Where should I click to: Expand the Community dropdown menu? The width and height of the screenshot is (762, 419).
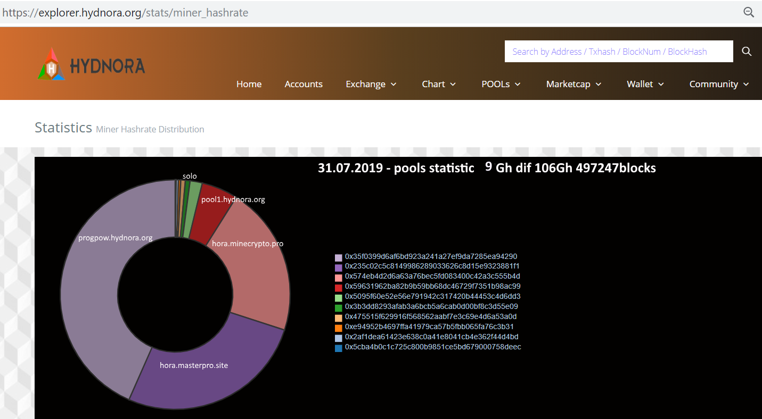pos(719,84)
